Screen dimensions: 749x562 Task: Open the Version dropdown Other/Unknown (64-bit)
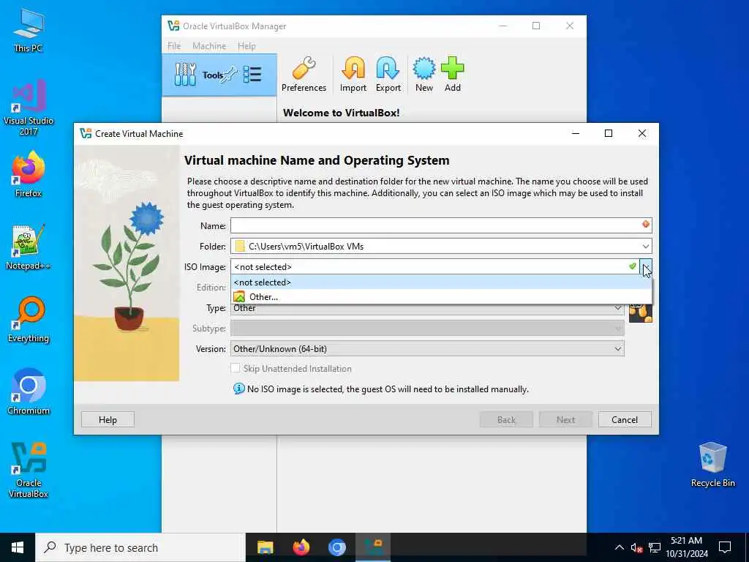pos(427,349)
